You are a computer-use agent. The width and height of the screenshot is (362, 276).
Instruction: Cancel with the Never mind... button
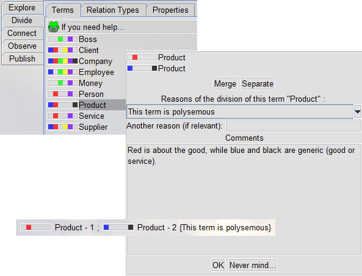pyautogui.click(x=253, y=265)
